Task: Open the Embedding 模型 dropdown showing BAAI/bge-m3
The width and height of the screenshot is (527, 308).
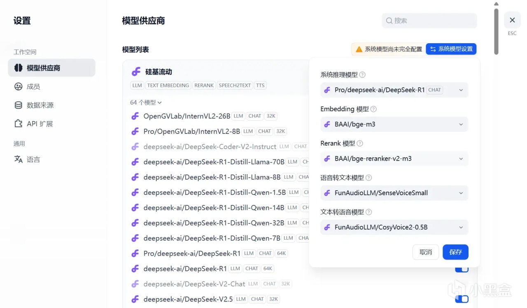Action: pyautogui.click(x=394, y=124)
